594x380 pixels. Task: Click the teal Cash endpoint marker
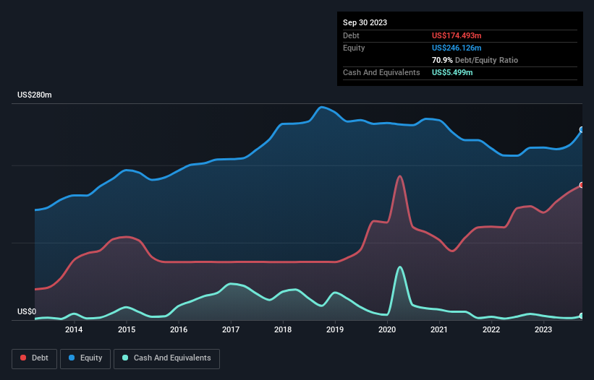tap(582, 316)
